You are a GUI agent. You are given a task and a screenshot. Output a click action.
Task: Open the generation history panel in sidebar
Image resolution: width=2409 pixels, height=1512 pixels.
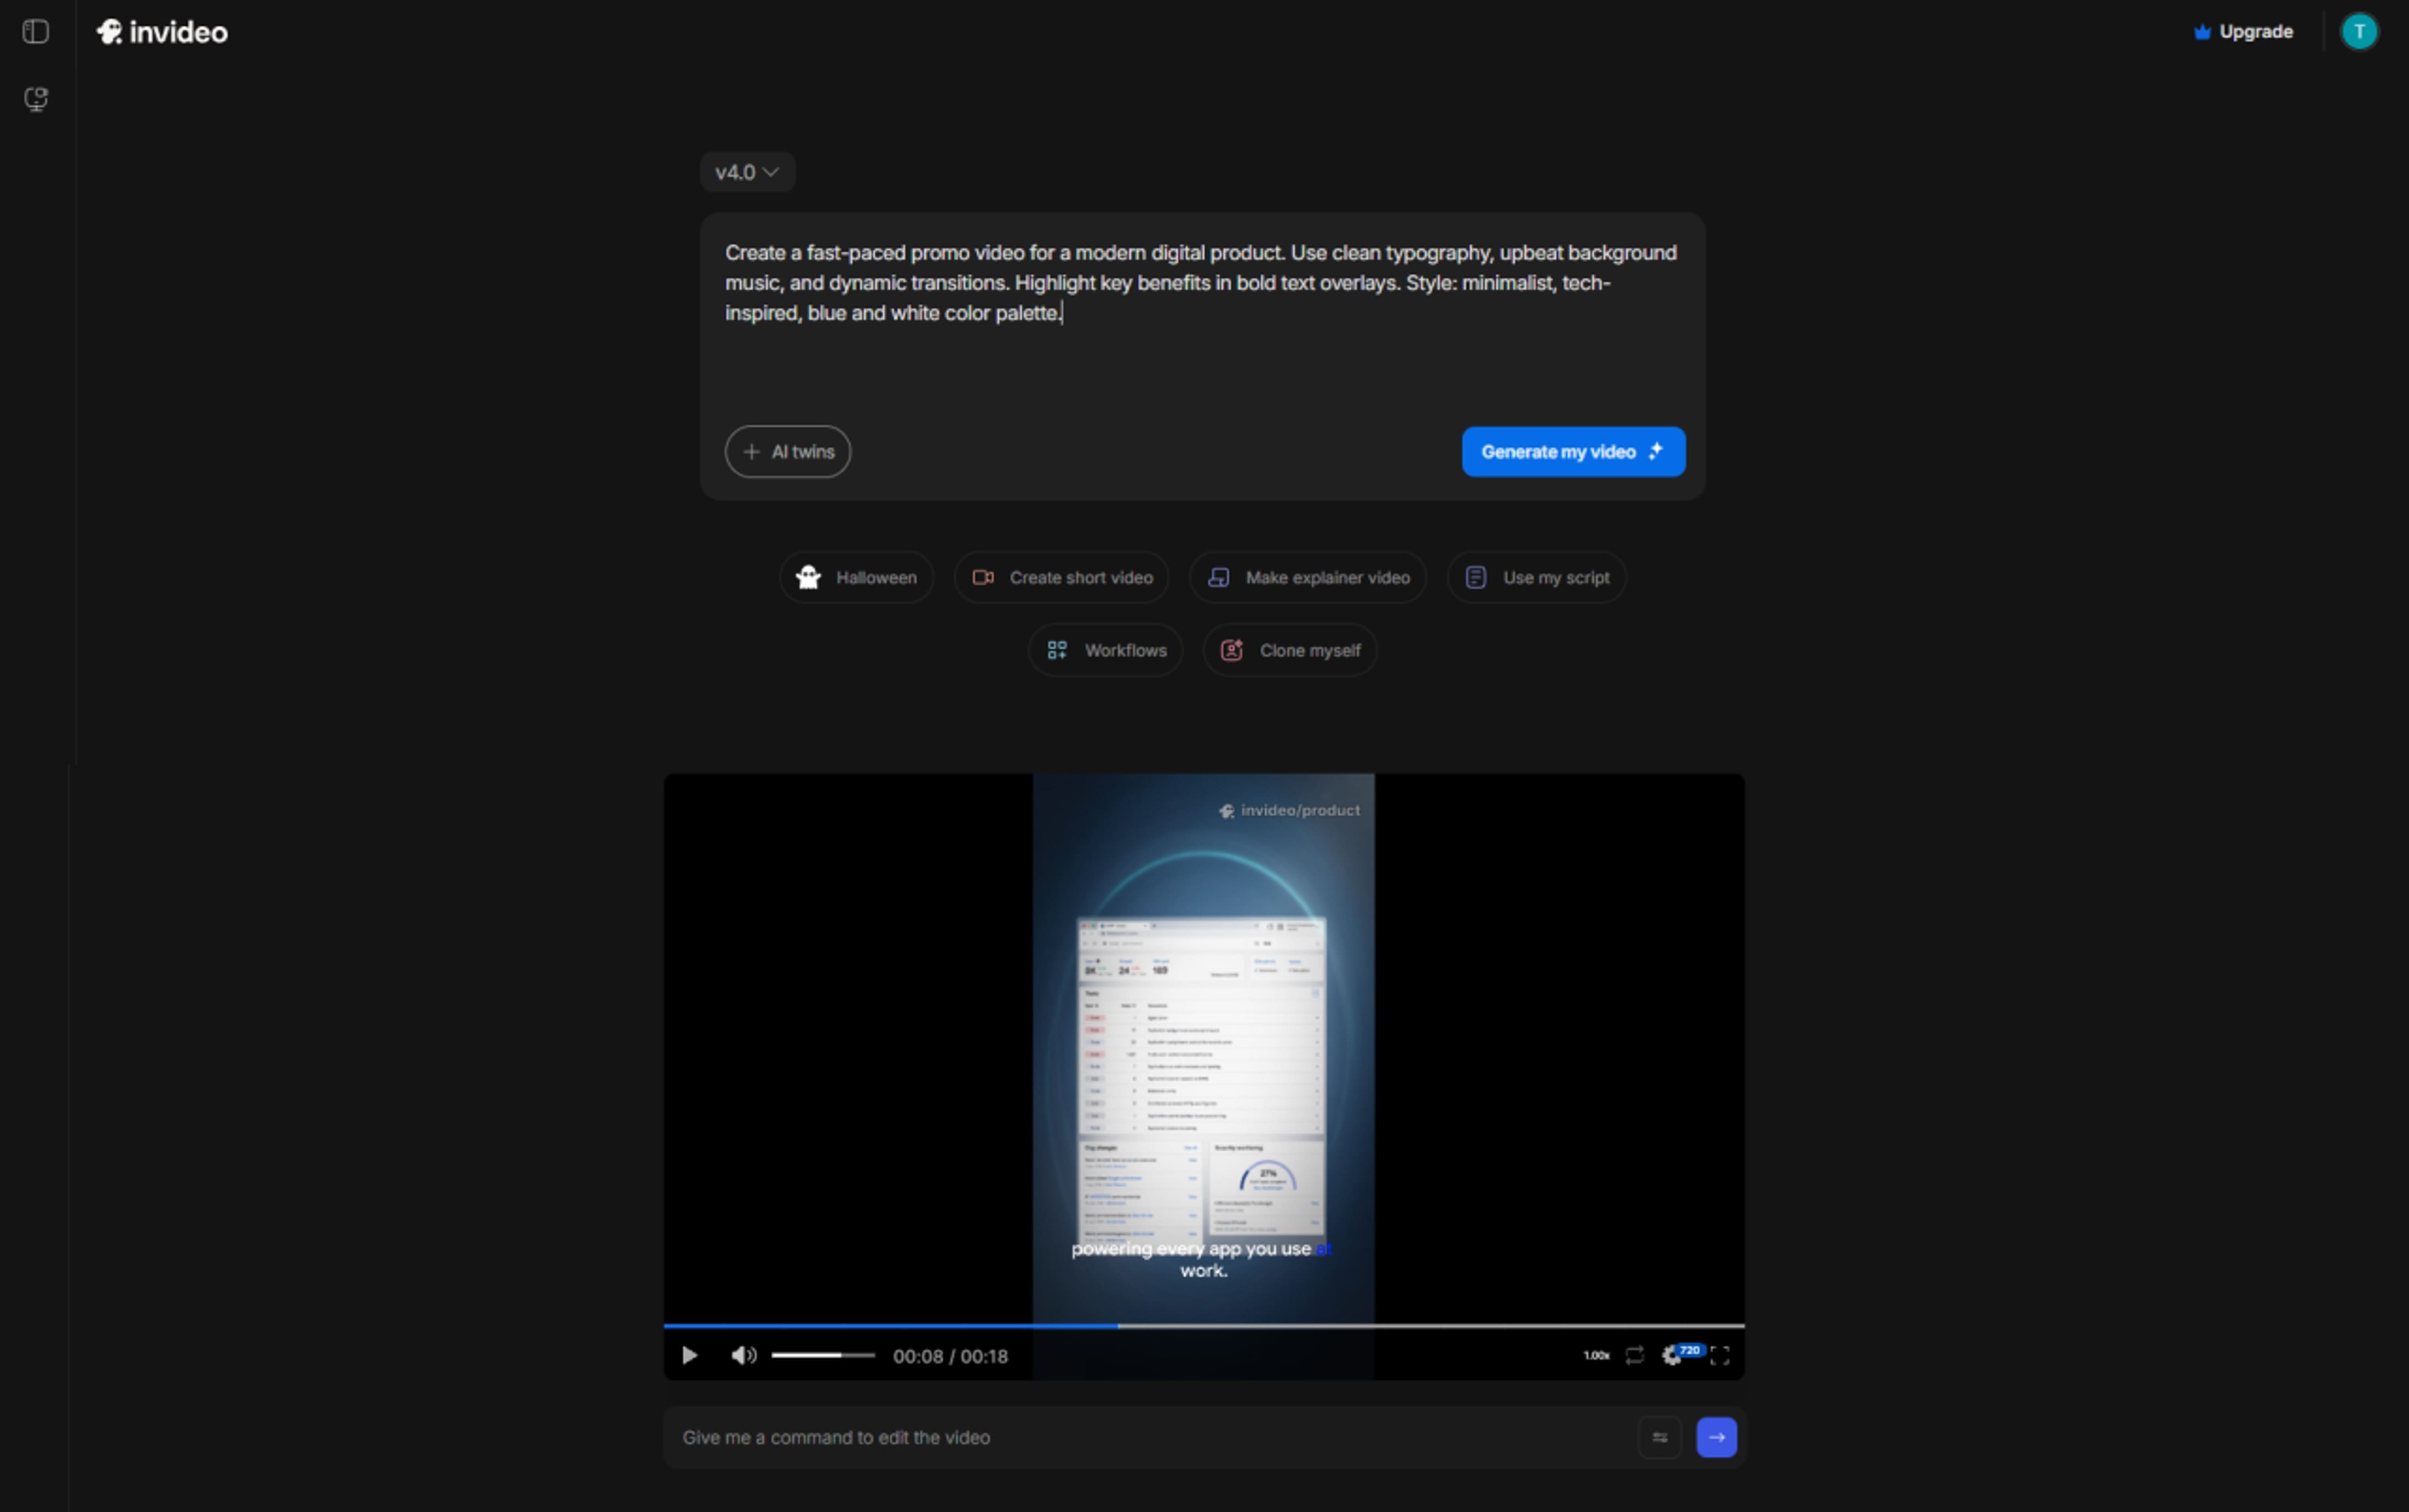[36, 99]
